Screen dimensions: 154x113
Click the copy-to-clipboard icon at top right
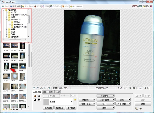[x=147, y=6]
